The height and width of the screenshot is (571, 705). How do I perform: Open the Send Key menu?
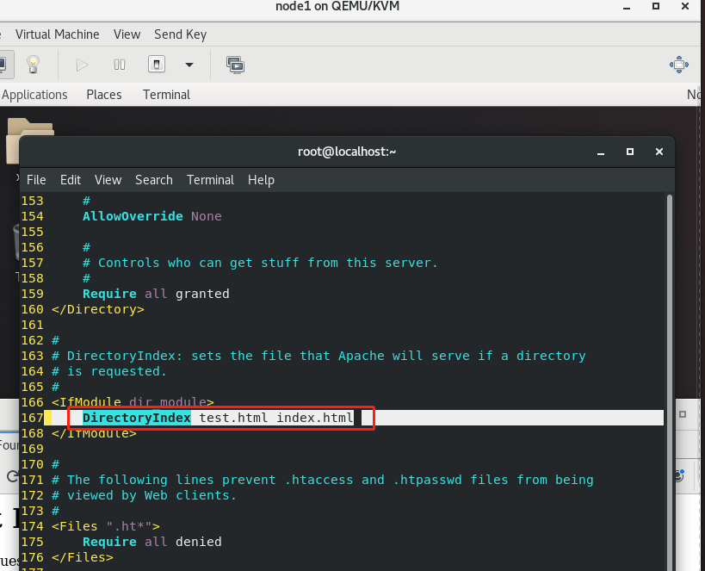point(180,34)
